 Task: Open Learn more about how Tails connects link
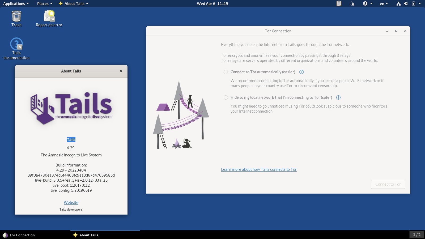click(259, 169)
